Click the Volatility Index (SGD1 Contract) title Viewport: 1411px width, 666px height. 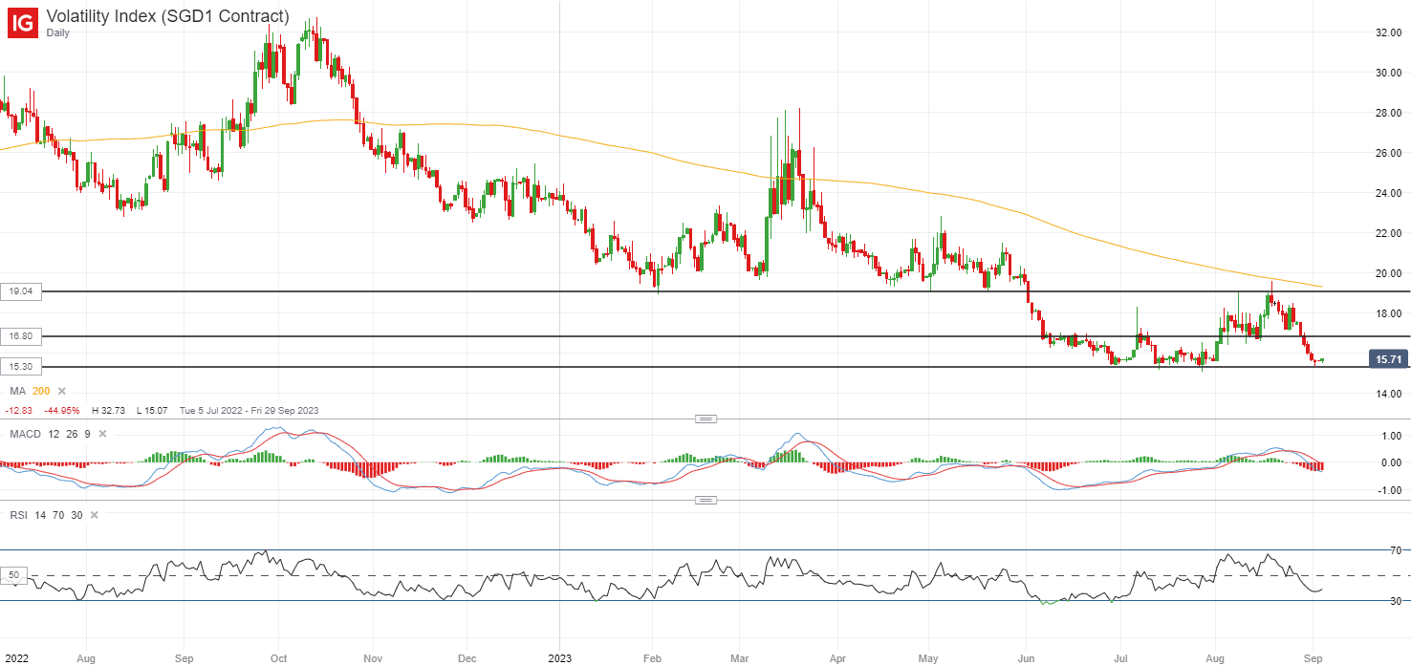(x=167, y=16)
